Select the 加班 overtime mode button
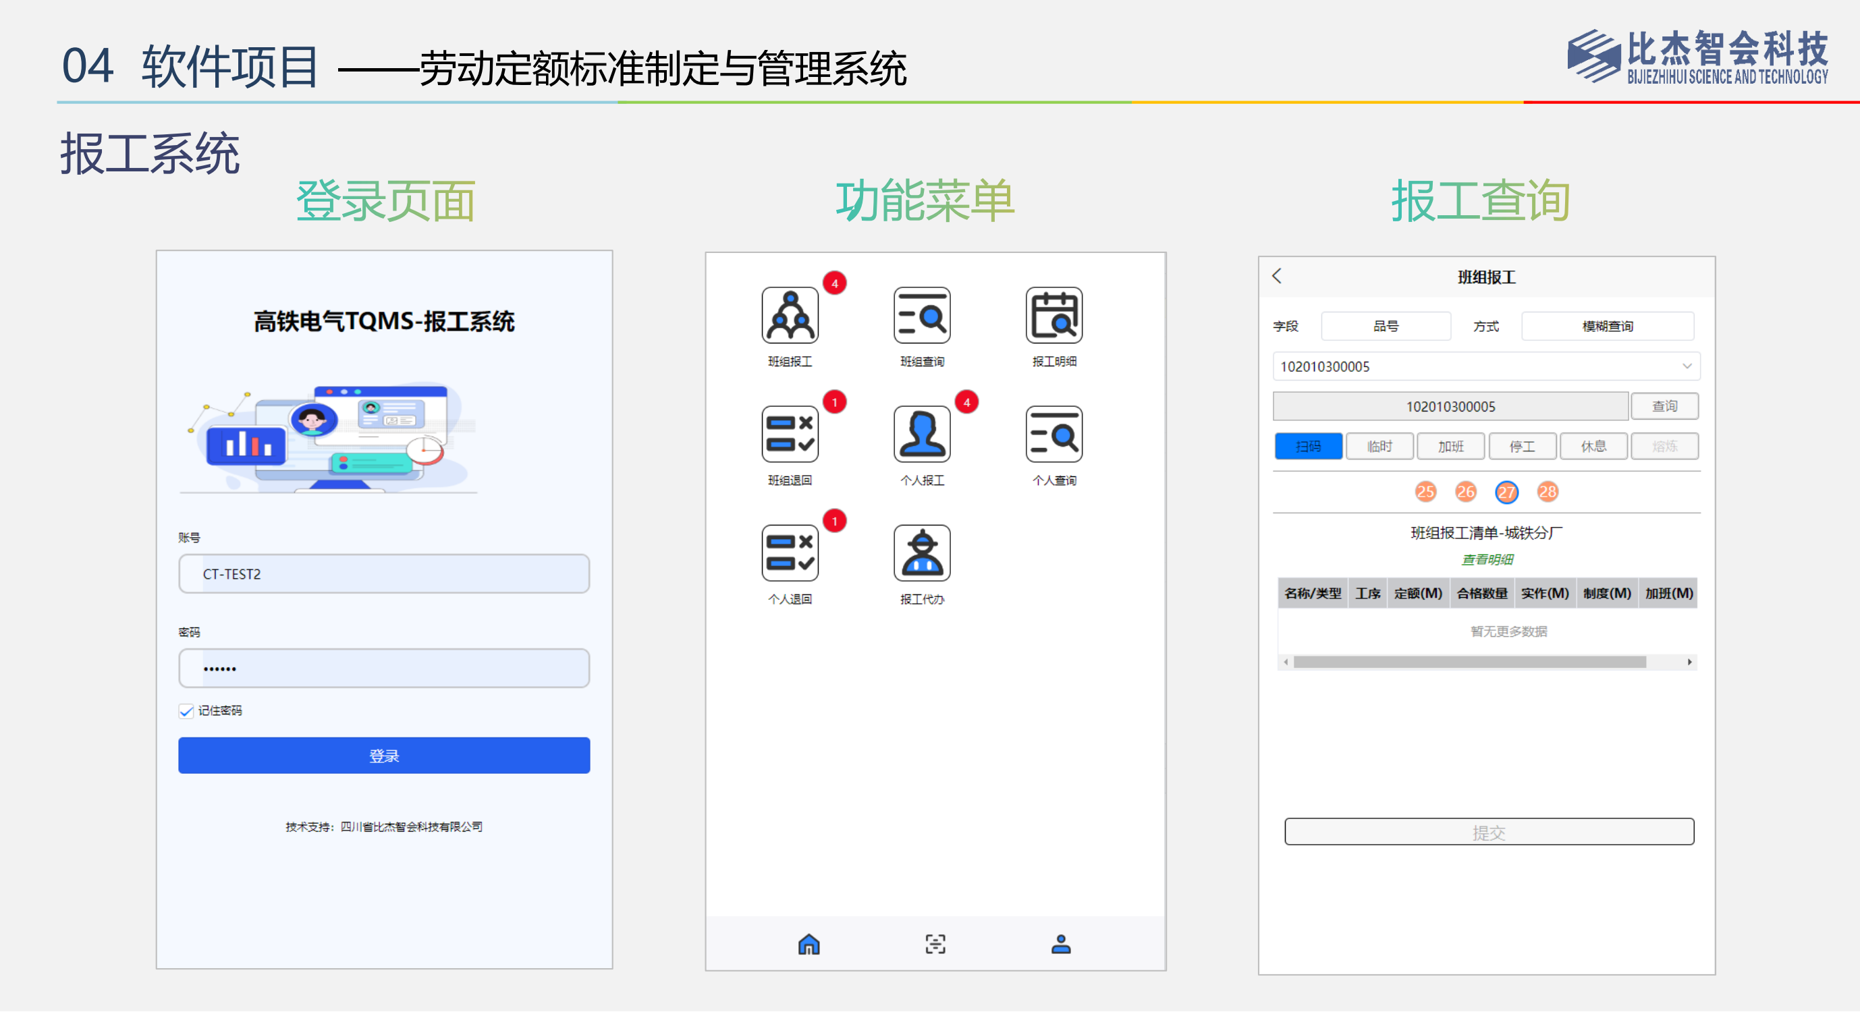The height and width of the screenshot is (1012, 1860). (1450, 447)
